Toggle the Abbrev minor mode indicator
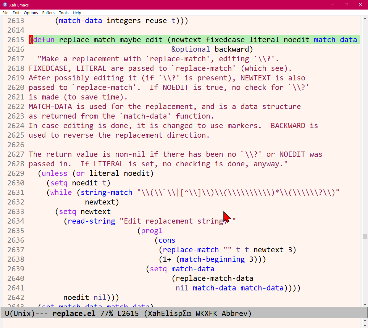This screenshot has height=328, width=368. [234, 314]
